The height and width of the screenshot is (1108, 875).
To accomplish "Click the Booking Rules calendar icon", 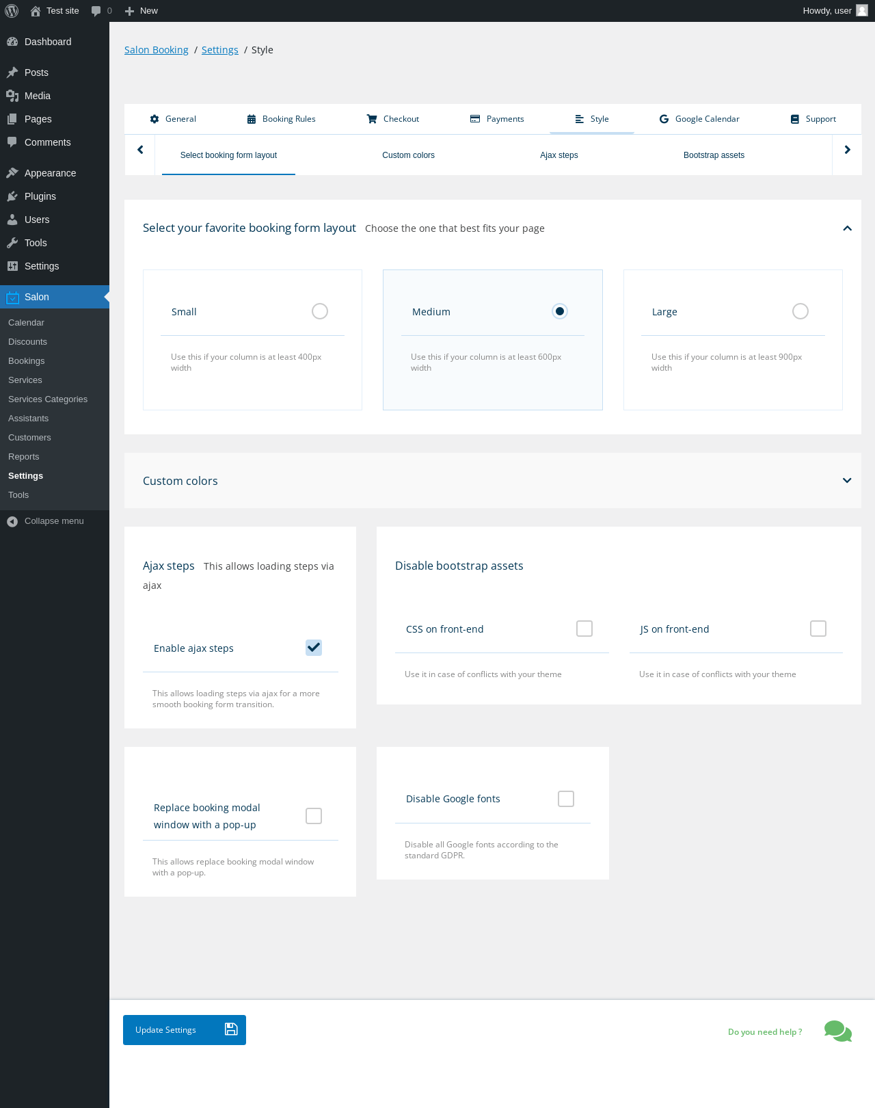I will (252, 119).
